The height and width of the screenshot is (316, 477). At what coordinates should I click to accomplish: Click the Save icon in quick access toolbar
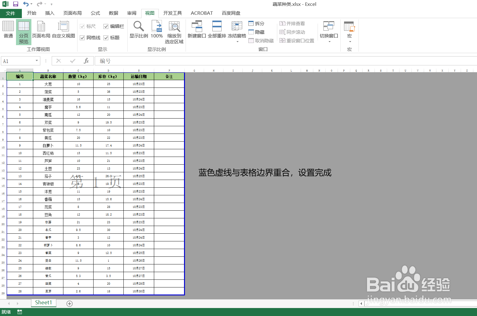[x=16, y=4]
